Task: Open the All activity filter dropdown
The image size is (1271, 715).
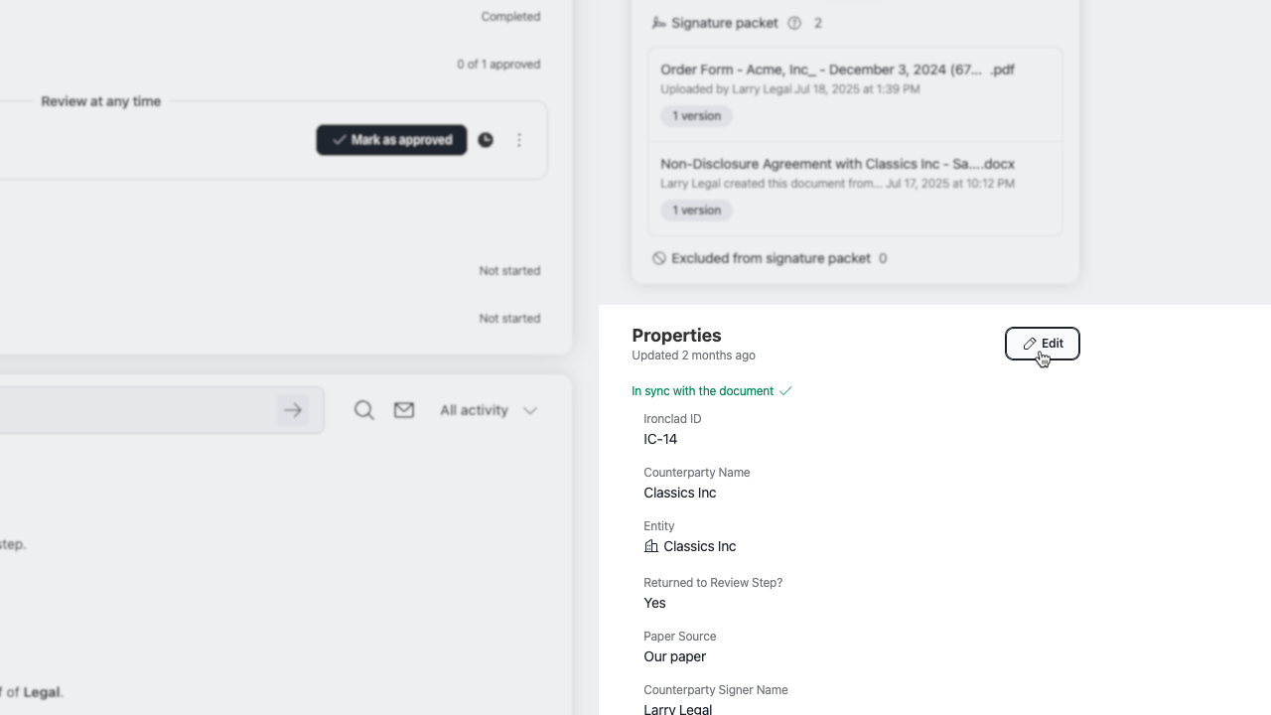Action: (x=488, y=410)
